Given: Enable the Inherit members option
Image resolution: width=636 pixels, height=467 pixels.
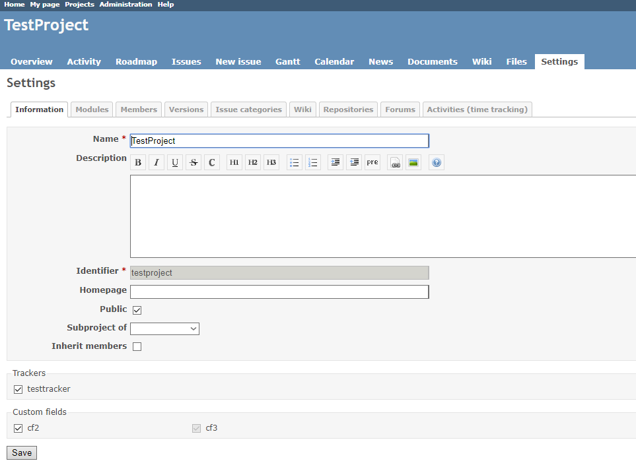Looking at the screenshot, I should 137,346.
